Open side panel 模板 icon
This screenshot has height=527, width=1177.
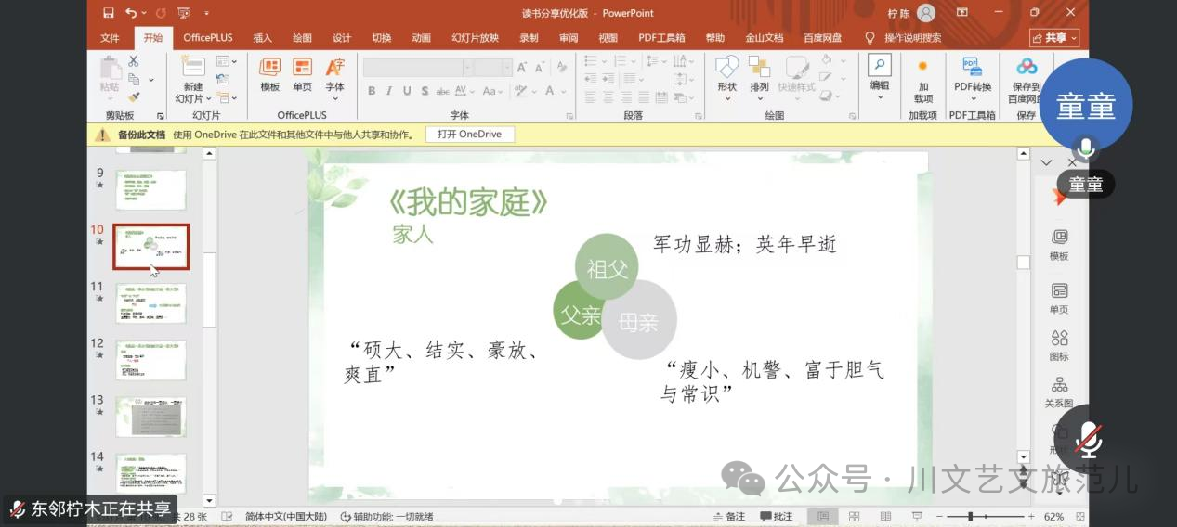pos(1059,245)
